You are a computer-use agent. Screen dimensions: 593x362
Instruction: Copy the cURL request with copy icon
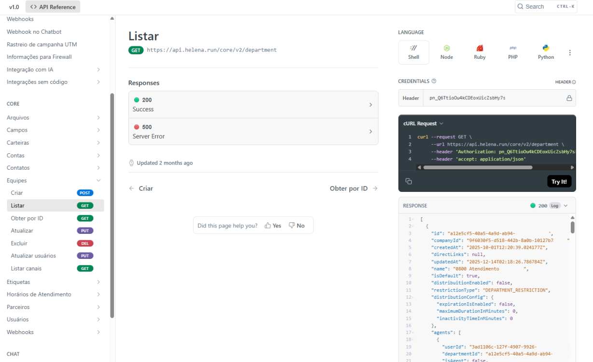pos(409,181)
